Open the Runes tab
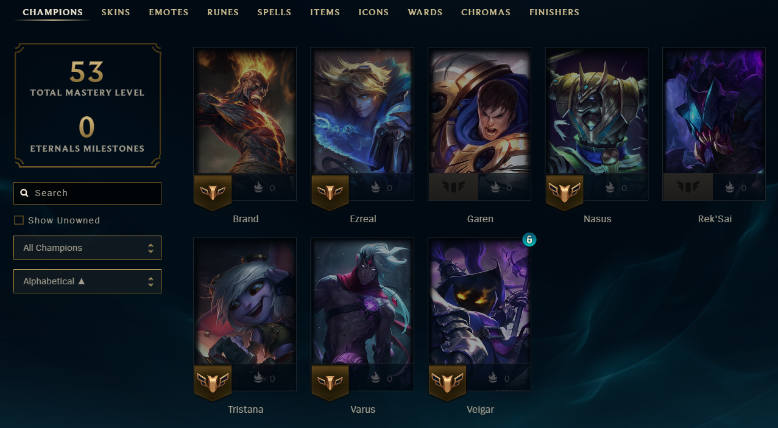This screenshot has width=778, height=428. pyautogui.click(x=223, y=12)
